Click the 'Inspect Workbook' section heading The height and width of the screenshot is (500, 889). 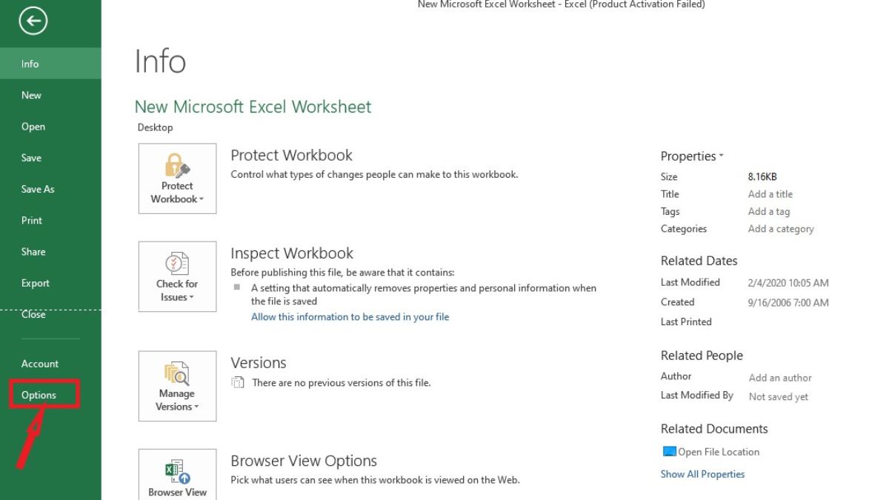click(x=292, y=253)
